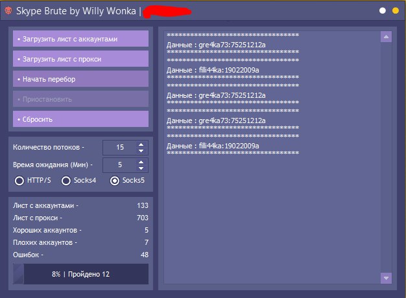The width and height of the screenshot is (406, 298).
Task: Raise Время ожидания using the up arrow
Action: (x=141, y=162)
